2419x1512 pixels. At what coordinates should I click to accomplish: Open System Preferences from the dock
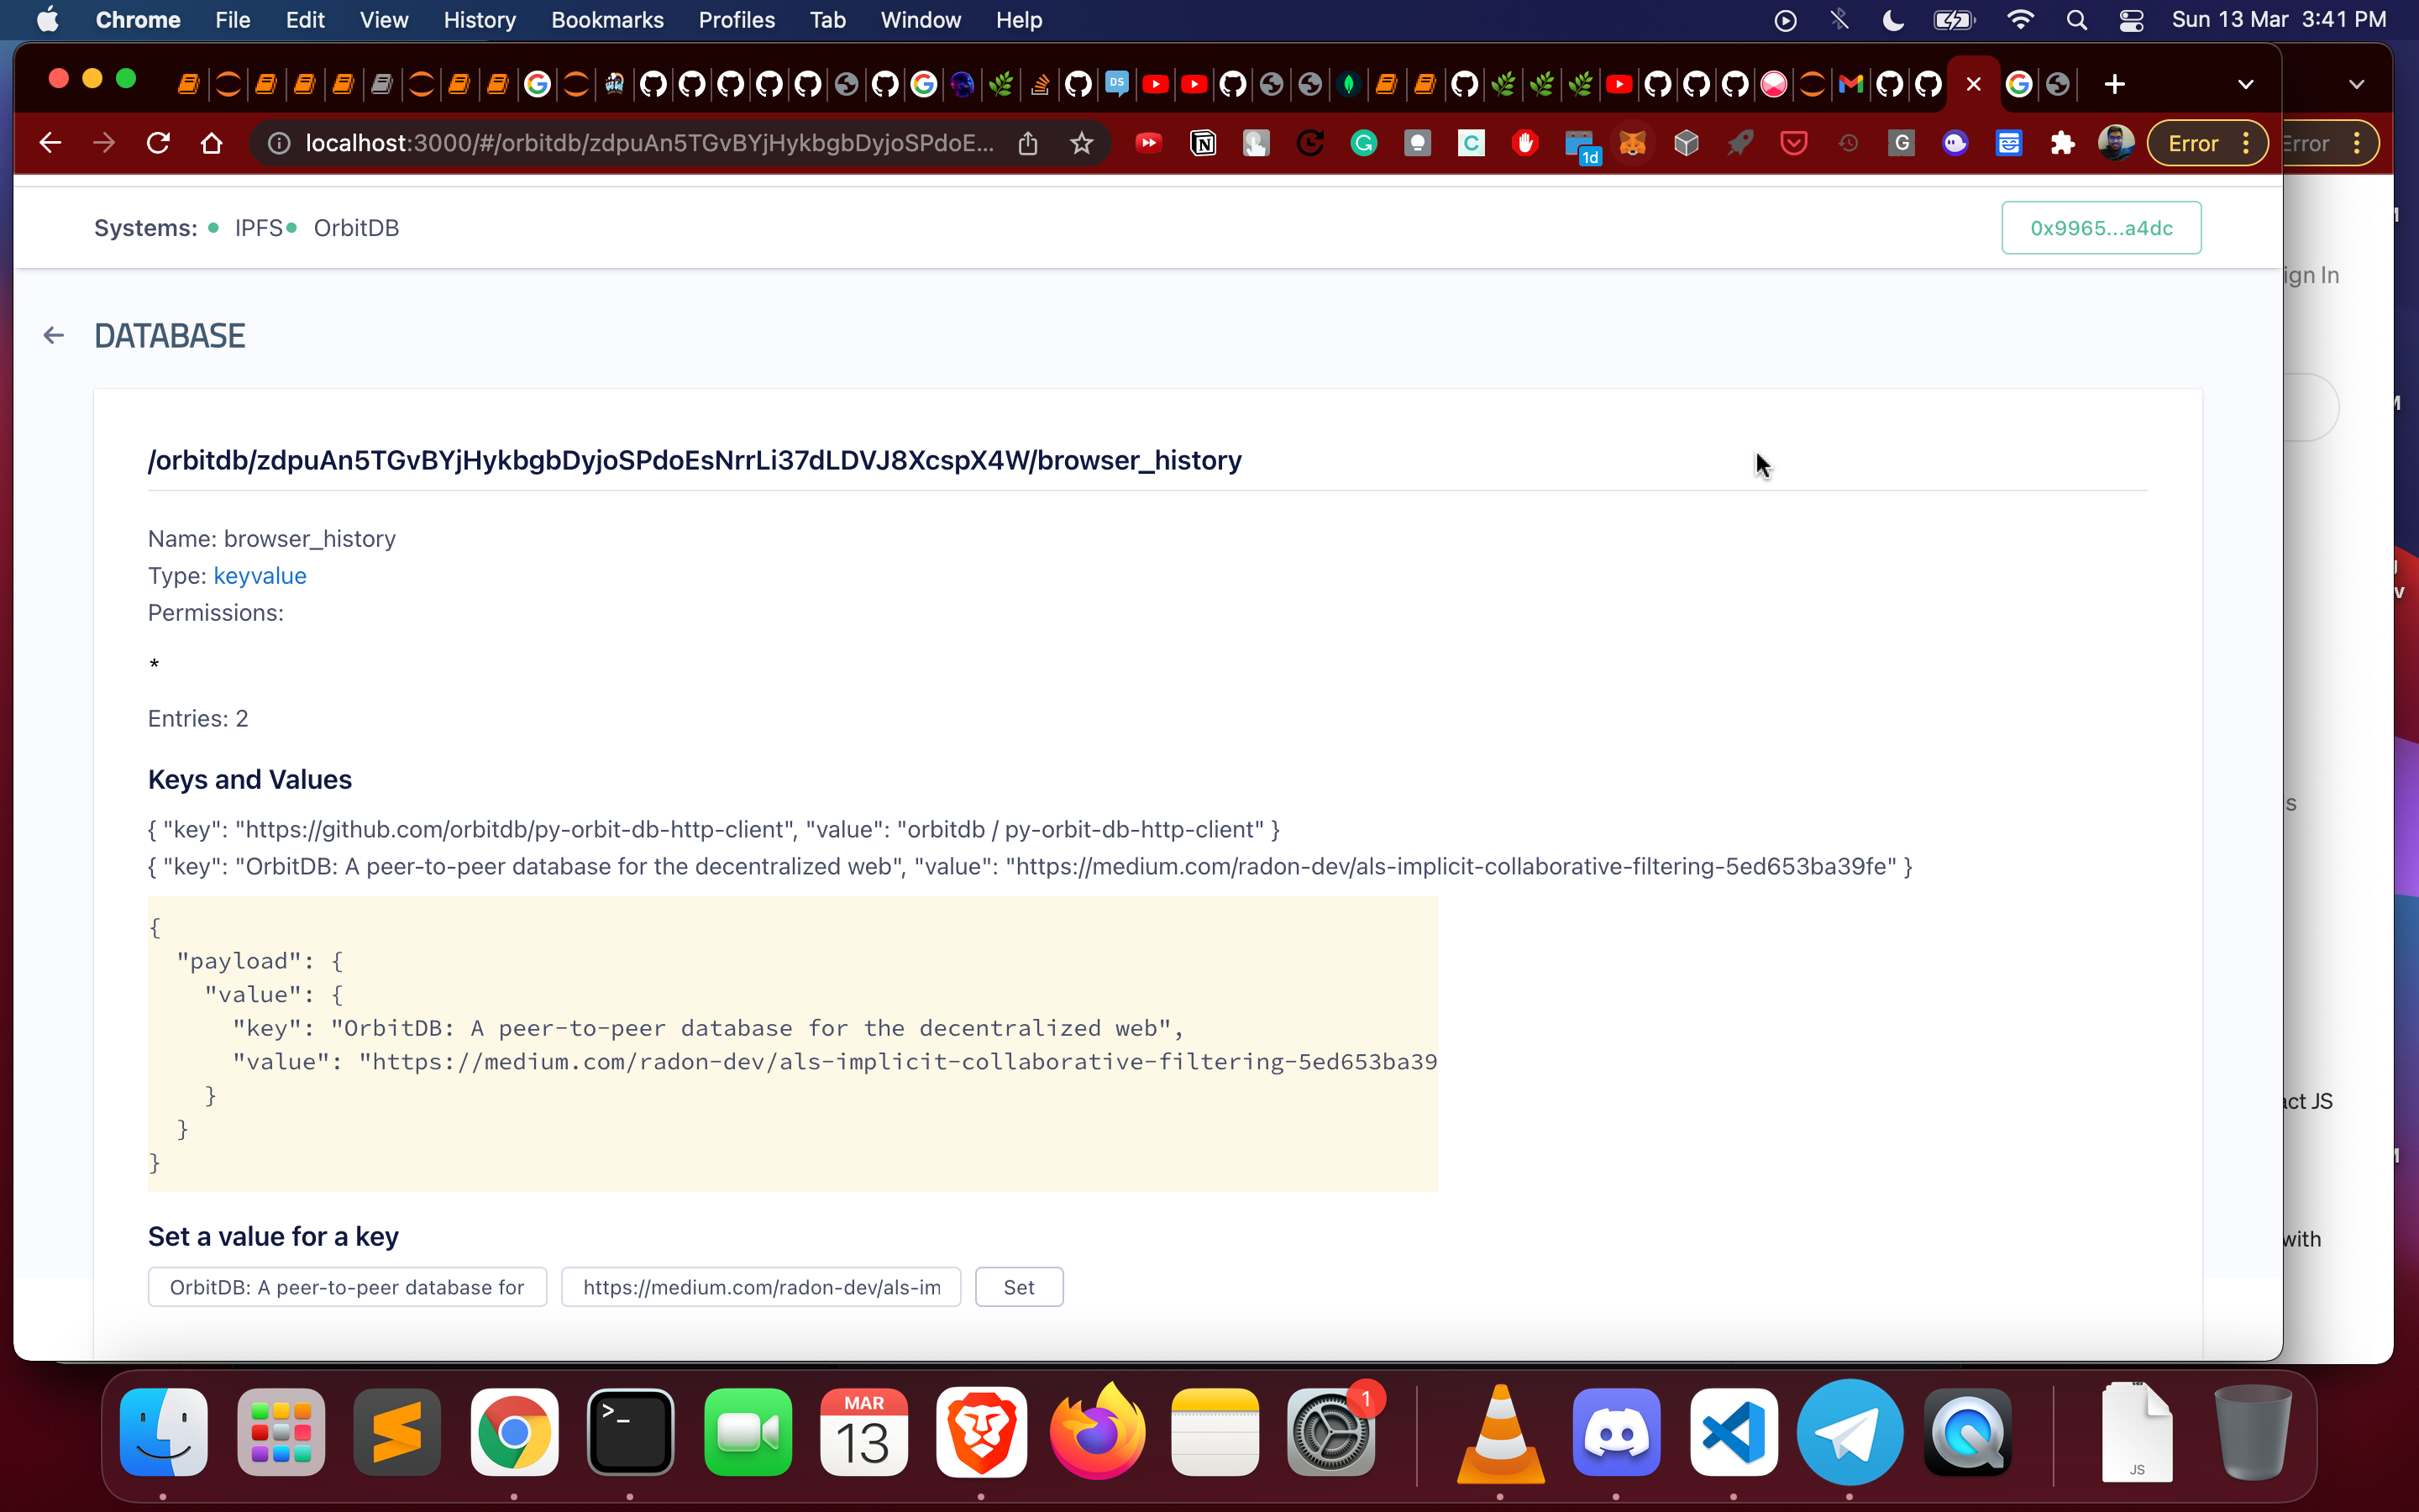(x=1331, y=1431)
